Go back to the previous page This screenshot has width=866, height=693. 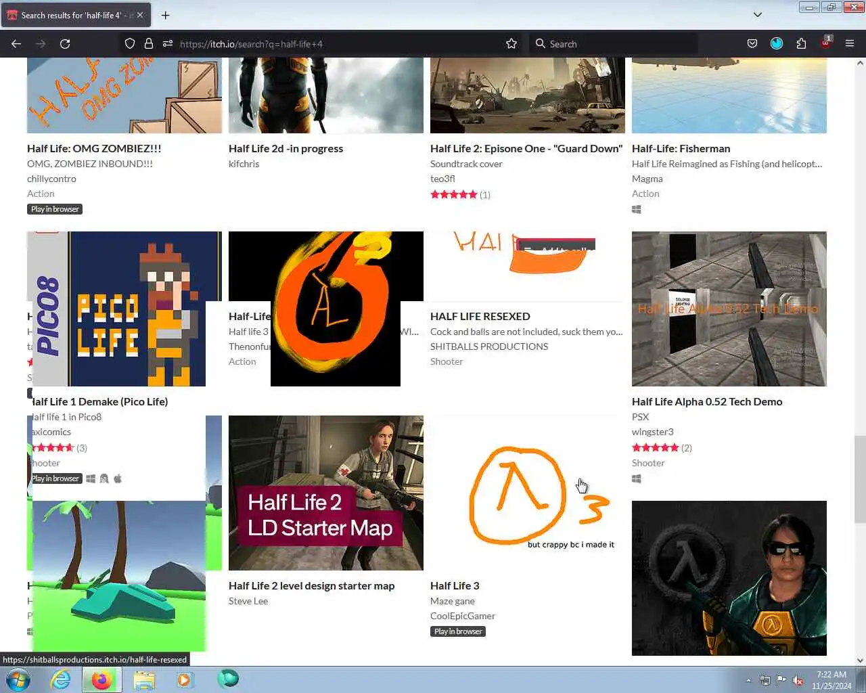(16, 43)
